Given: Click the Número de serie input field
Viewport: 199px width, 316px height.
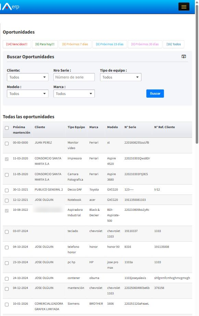Looking at the screenshot, I should (x=74, y=77).
